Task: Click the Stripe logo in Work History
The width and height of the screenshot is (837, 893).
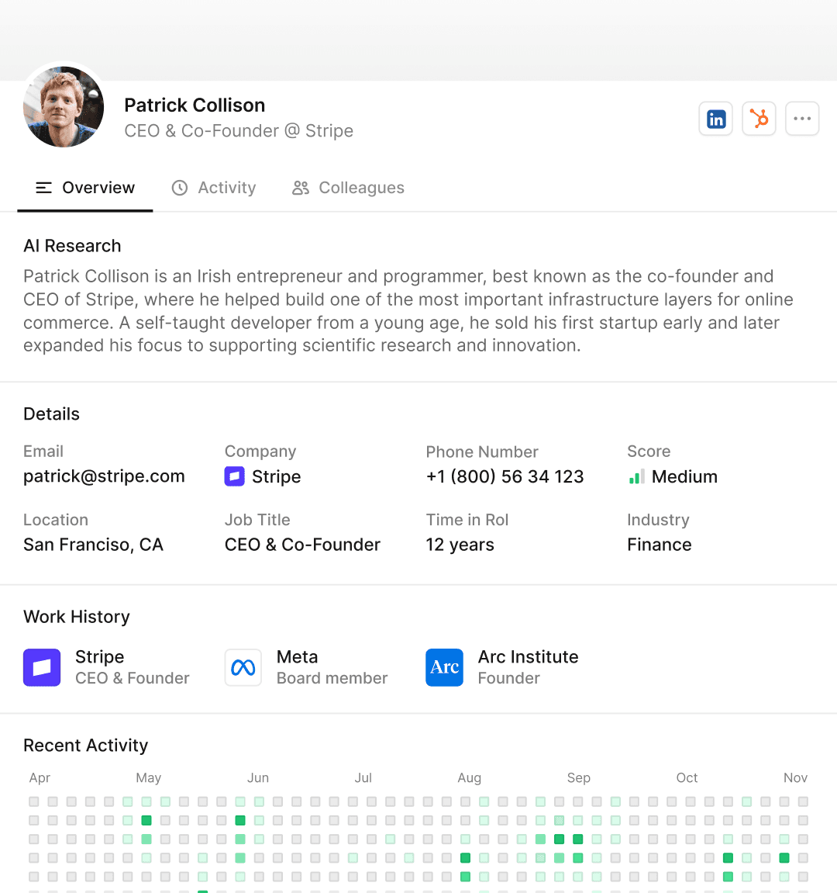Action: pos(42,667)
